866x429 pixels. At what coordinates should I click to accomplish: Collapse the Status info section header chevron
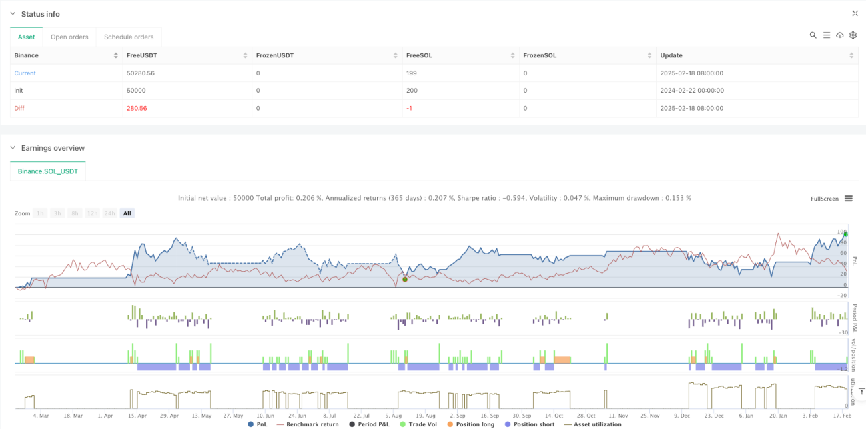(x=13, y=14)
